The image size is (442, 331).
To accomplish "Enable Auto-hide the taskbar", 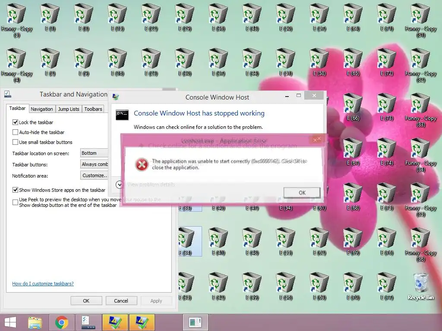I will tap(15, 132).
